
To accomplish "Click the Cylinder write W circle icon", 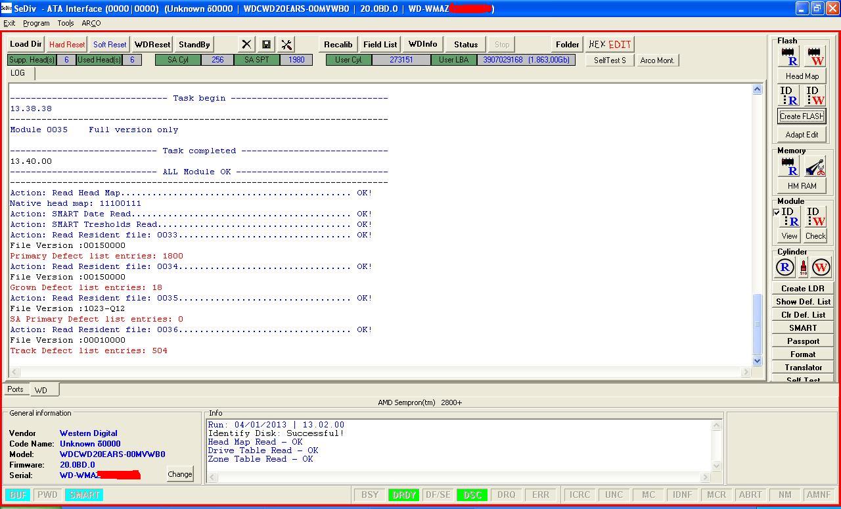I will 821,267.
